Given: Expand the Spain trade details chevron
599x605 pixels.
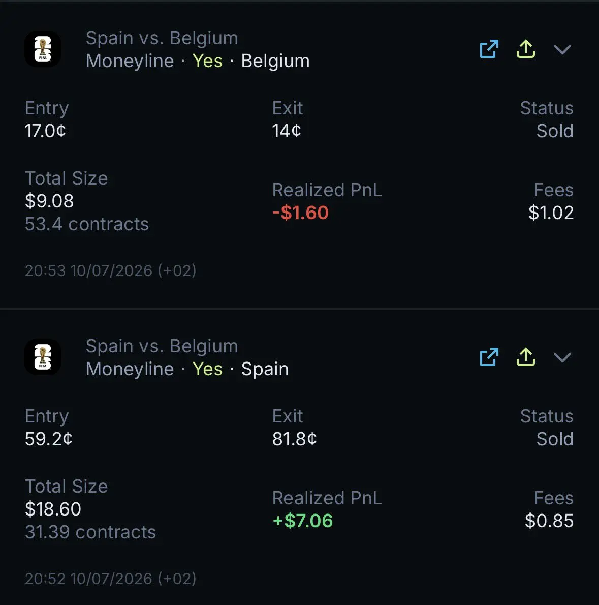Looking at the screenshot, I should click(x=562, y=357).
